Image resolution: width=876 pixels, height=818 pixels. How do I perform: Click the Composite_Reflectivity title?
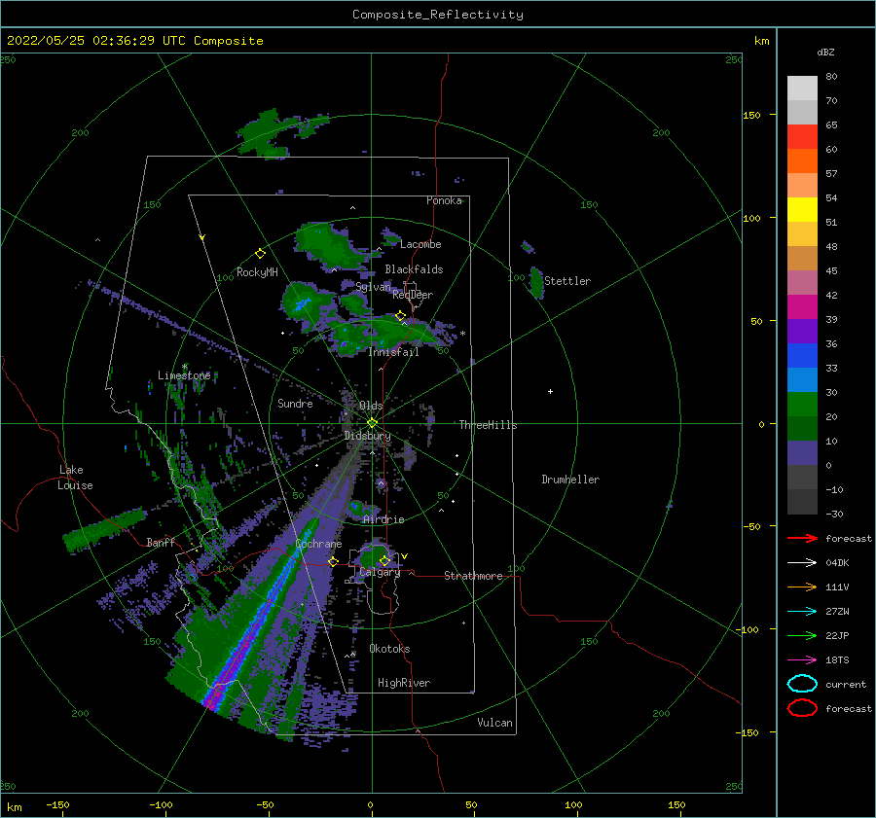pos(437,15)
